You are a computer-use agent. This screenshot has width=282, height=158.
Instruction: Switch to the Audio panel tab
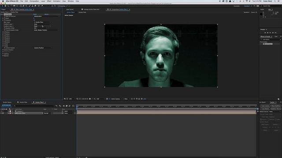coord(263,9)
